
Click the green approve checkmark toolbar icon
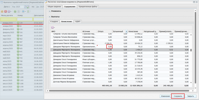coord(15,11)
